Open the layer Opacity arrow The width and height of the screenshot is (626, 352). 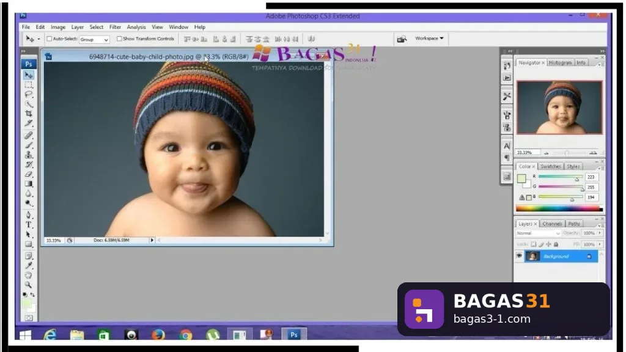click(x=600, y=233)
